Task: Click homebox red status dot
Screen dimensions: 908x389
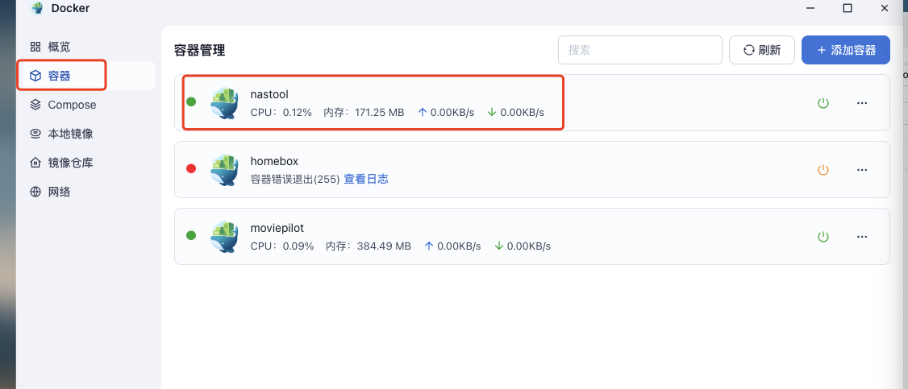Action: coord(191,169)
